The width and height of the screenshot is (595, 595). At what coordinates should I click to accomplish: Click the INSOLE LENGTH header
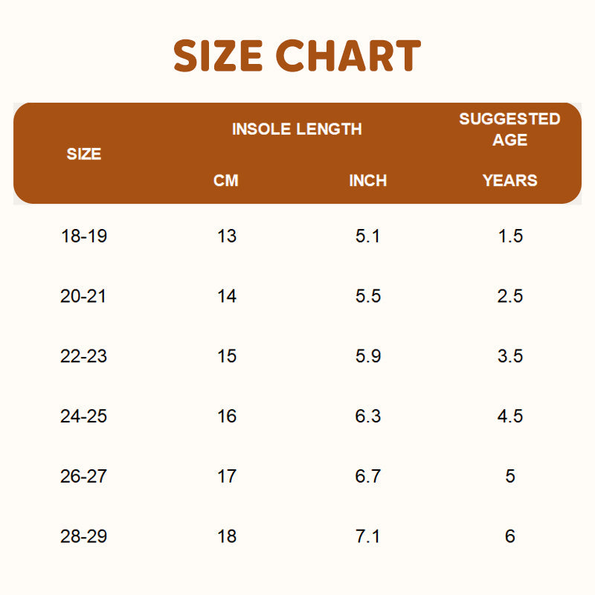click(x=297, y=129)
